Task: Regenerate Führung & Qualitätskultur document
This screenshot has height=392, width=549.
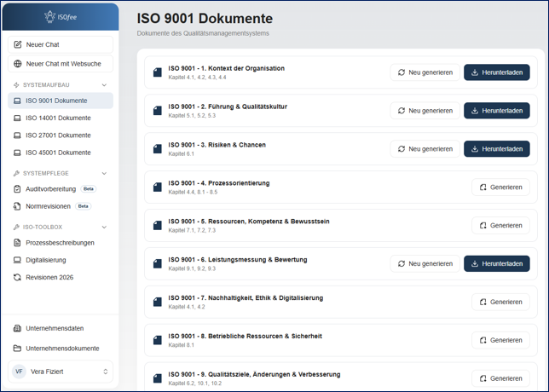Action: [x=425, y=111]
